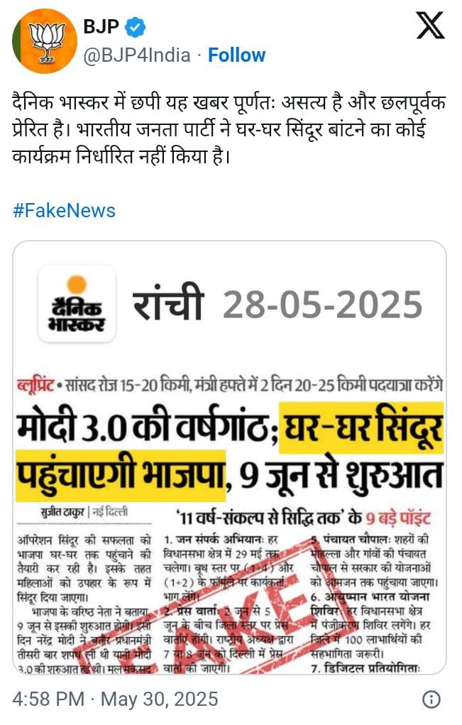Open the embedded newspaper clipping image
Screen dimensions: 462x725
pyautogui.click(x=230, y=457)
